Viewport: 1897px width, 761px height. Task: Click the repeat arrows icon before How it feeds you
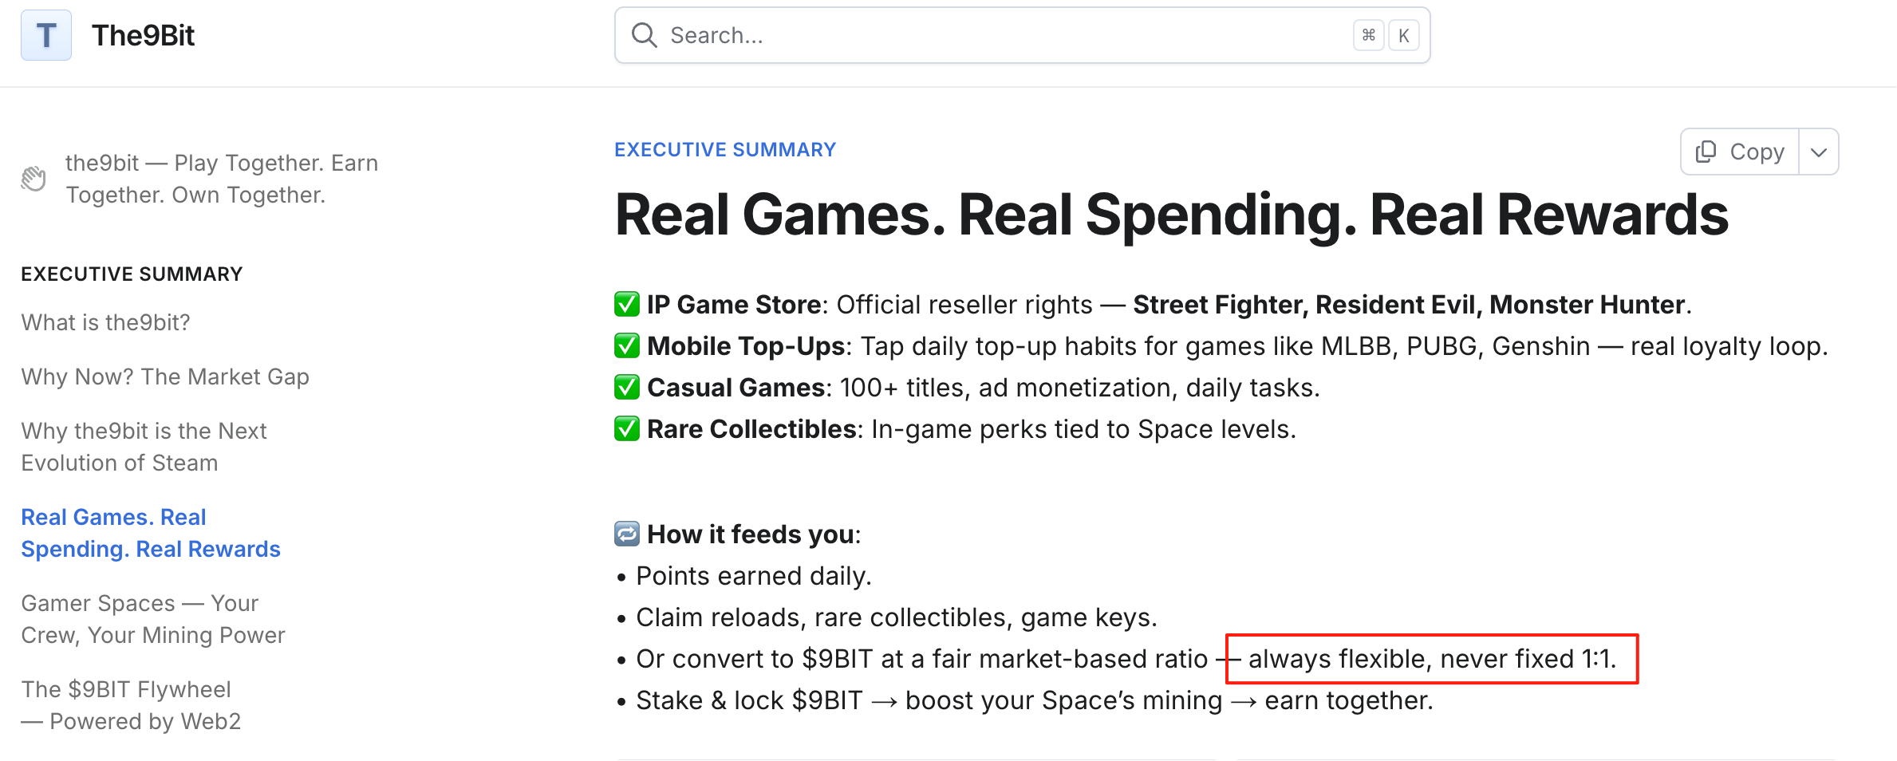[x=626, y=534]
